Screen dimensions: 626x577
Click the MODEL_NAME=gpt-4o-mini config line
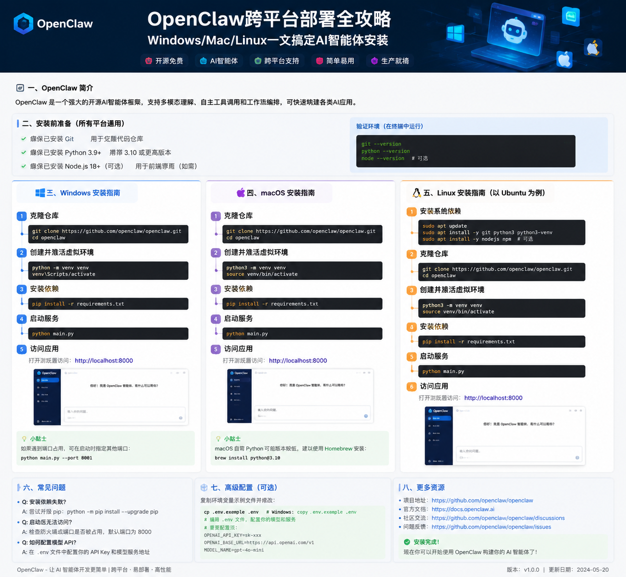(234, 550)
